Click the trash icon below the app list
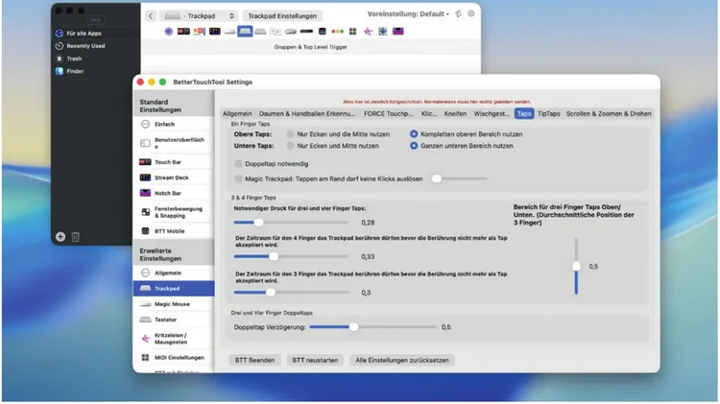 coord(76,236)
